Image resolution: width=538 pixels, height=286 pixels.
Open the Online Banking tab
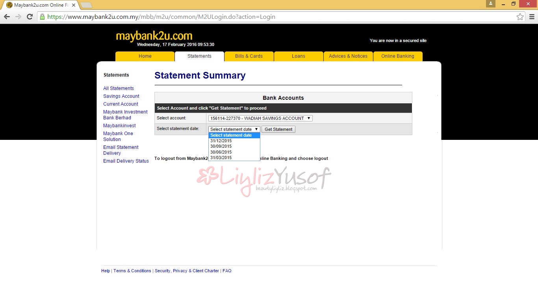coord(398,56)
